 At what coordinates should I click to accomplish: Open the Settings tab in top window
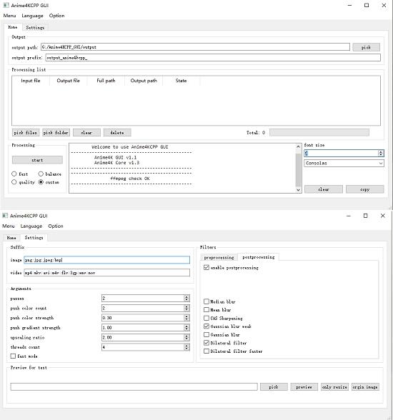point(35,28)
